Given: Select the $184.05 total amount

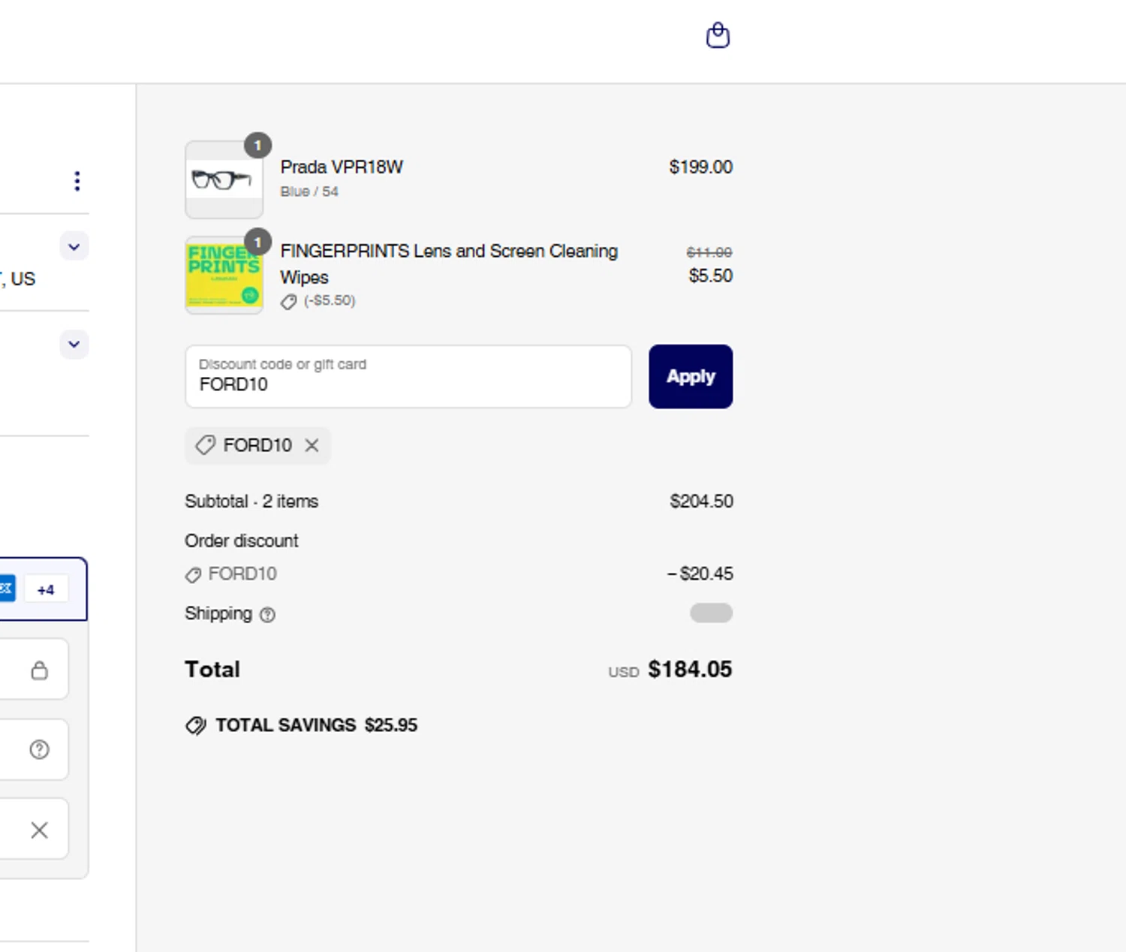Looking at the screenshot, I should click(x=690, y=669).
